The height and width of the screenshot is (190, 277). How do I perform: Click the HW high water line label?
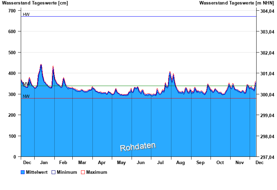pyautogui.click(x=26, y=15)
